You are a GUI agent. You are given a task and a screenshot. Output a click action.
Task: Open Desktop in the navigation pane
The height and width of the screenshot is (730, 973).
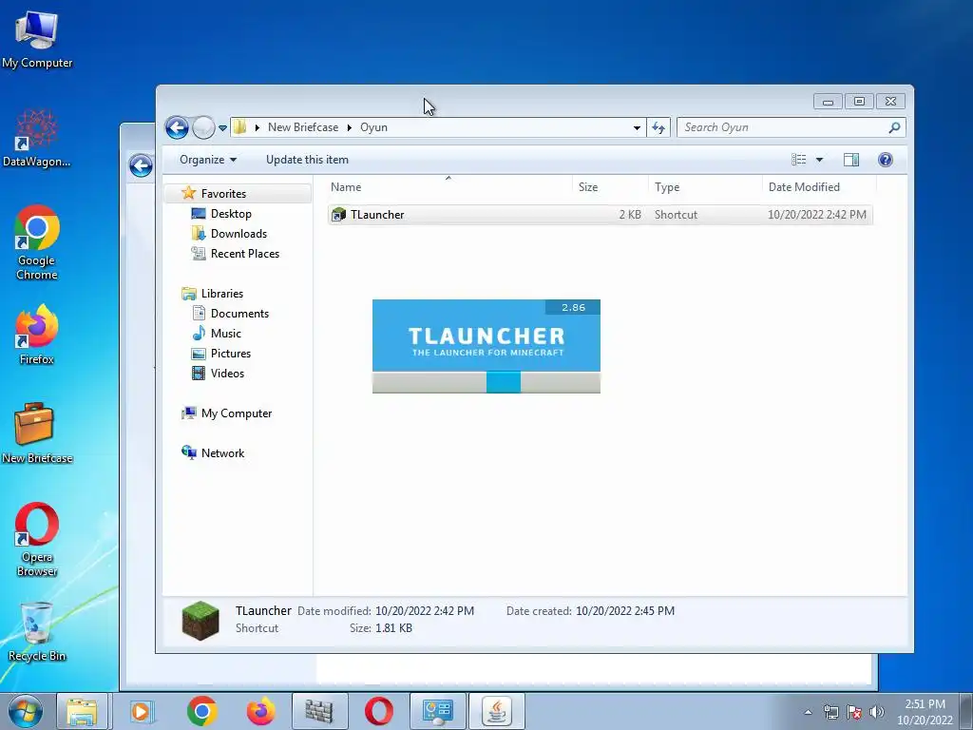(231, 214)
